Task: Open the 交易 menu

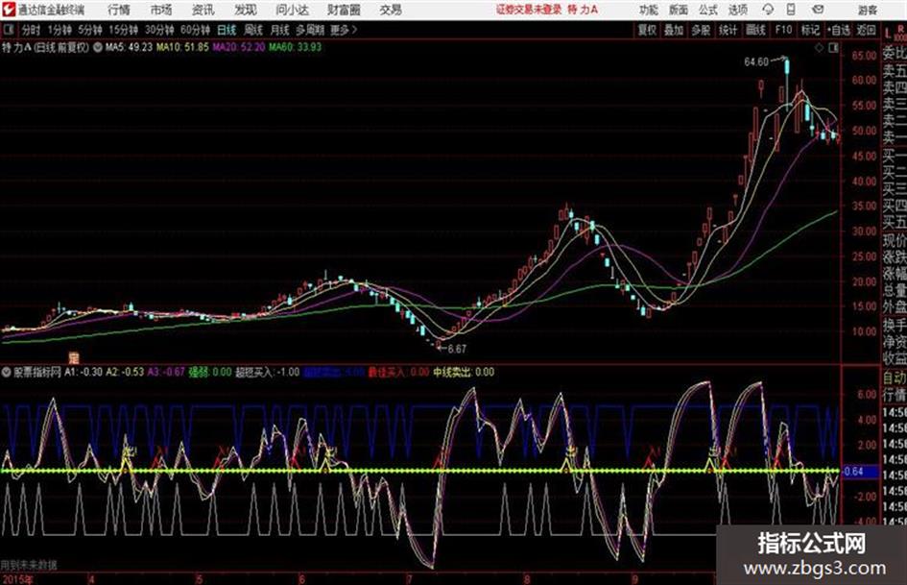Action: pos(391,10)
